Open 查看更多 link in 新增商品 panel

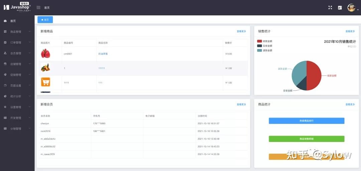(241, 31)
